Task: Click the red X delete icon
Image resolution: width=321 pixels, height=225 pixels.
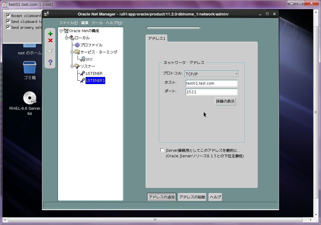Action: pos(50,40)
